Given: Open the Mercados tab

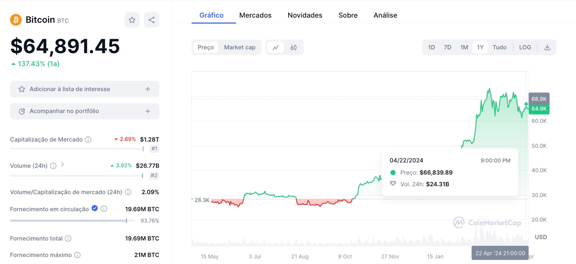Looking at the screenshot, I should click(x=256, y=15).
